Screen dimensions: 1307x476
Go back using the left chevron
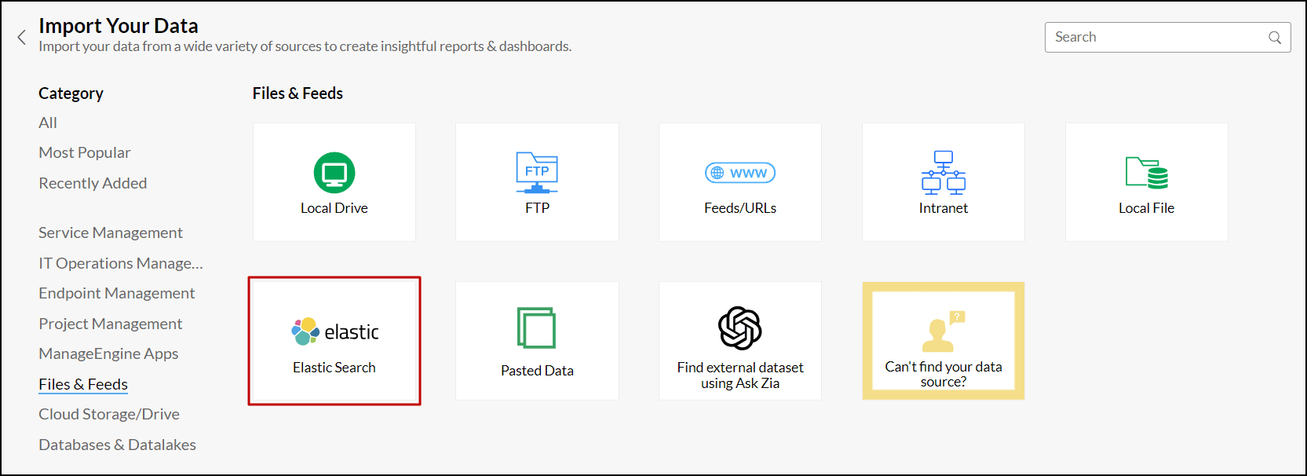click(x=22, y=37)
